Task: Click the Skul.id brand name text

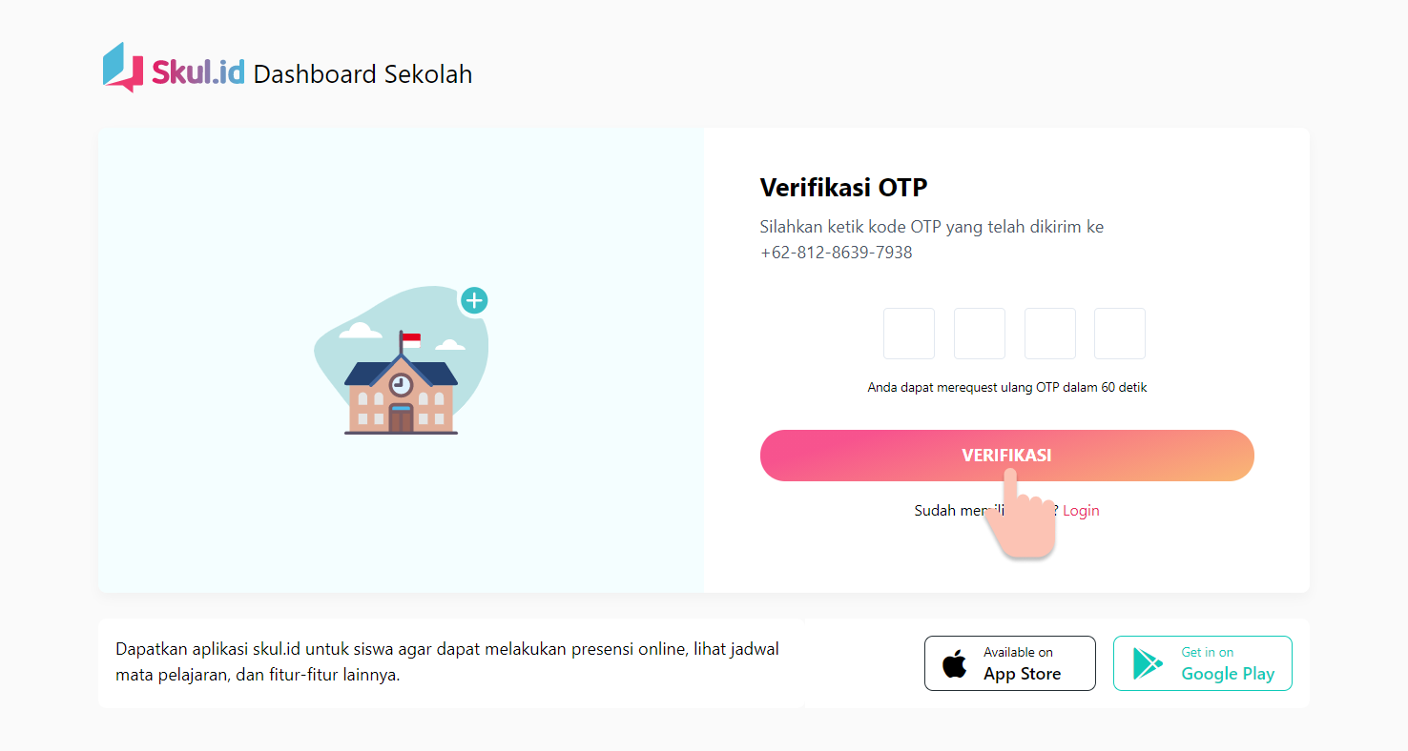Action: pos(198,73)
